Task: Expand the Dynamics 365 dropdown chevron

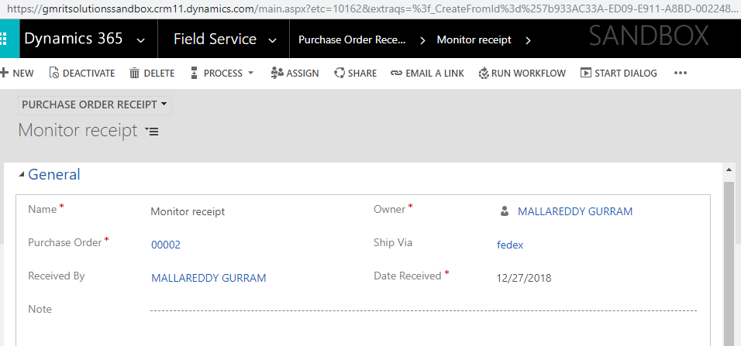Action: (140, 40)
